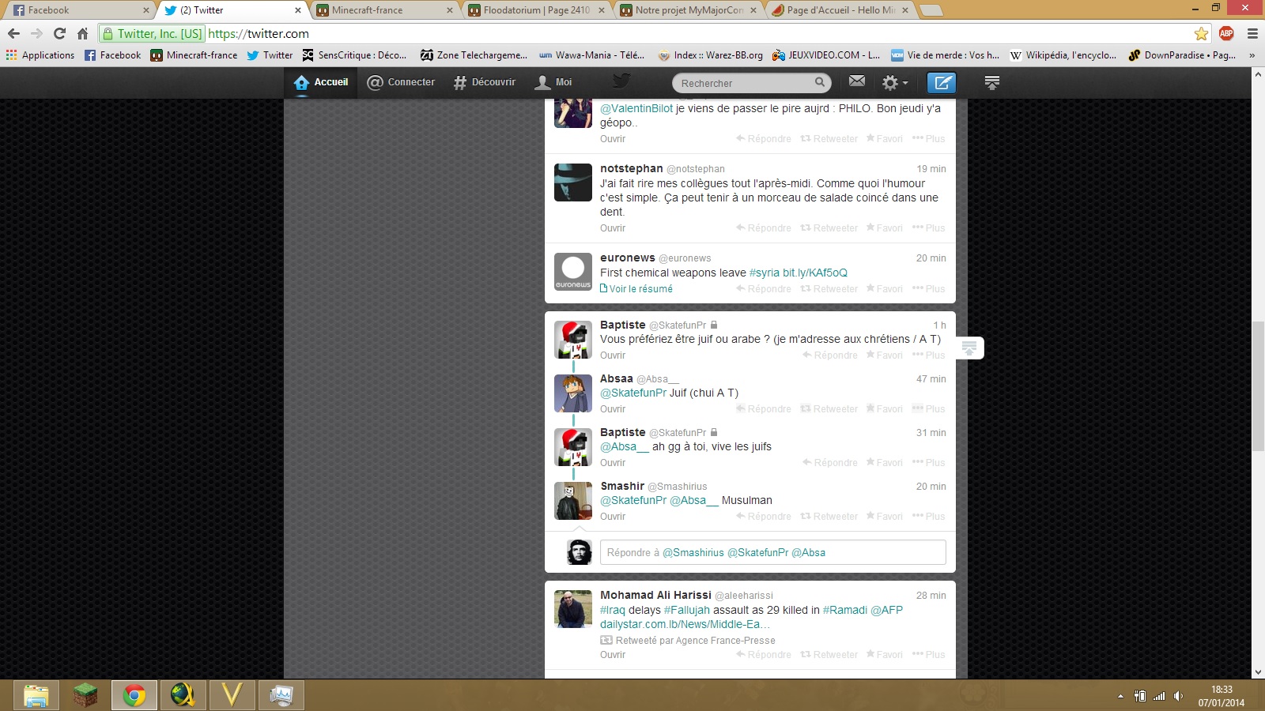Expand Plus options on Mohamad Ali Harissi tweet

tap(928, 655)
